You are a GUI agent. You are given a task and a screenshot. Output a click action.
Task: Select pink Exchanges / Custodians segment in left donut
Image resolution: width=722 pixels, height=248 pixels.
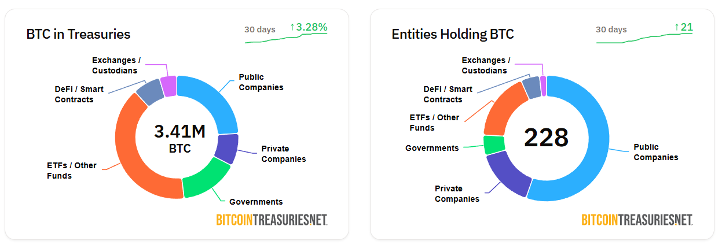tap(168, 86)
